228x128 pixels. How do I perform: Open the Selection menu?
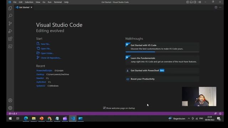[29, 2]
